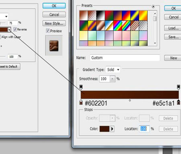Click the gradient midpoint diamond marker
Screen dimensions: 181x154
tap(130, 101)
